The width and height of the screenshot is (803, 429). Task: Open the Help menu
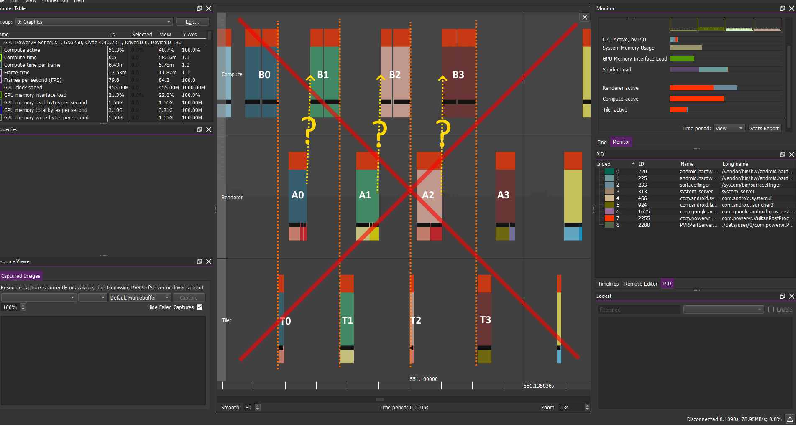pos(79,1)
